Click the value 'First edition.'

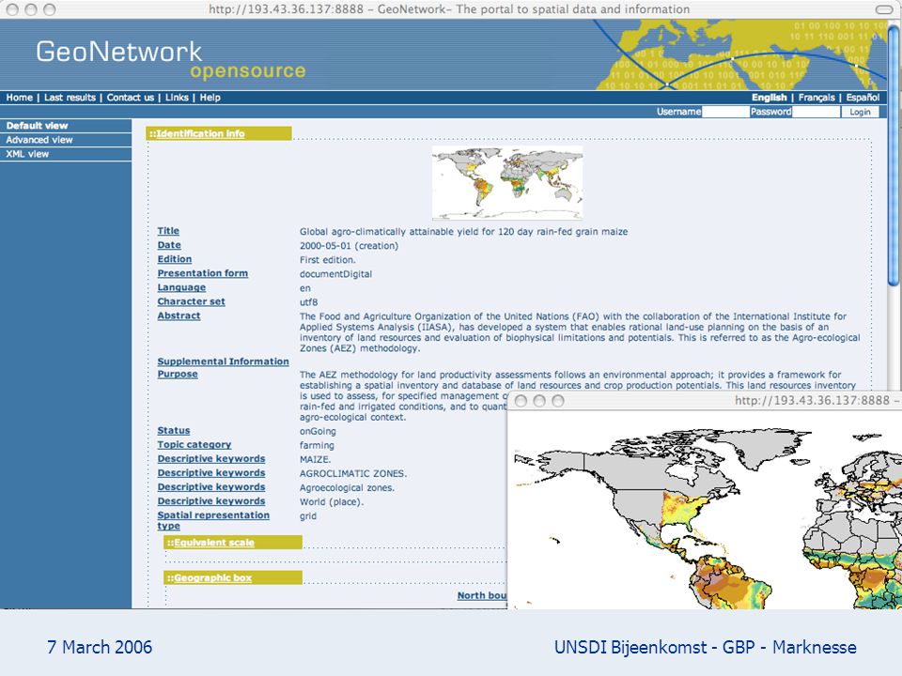(327, 260)
